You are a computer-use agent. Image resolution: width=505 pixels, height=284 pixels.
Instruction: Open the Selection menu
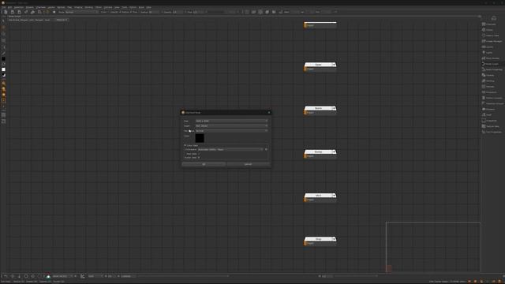[x=19, y=7]
